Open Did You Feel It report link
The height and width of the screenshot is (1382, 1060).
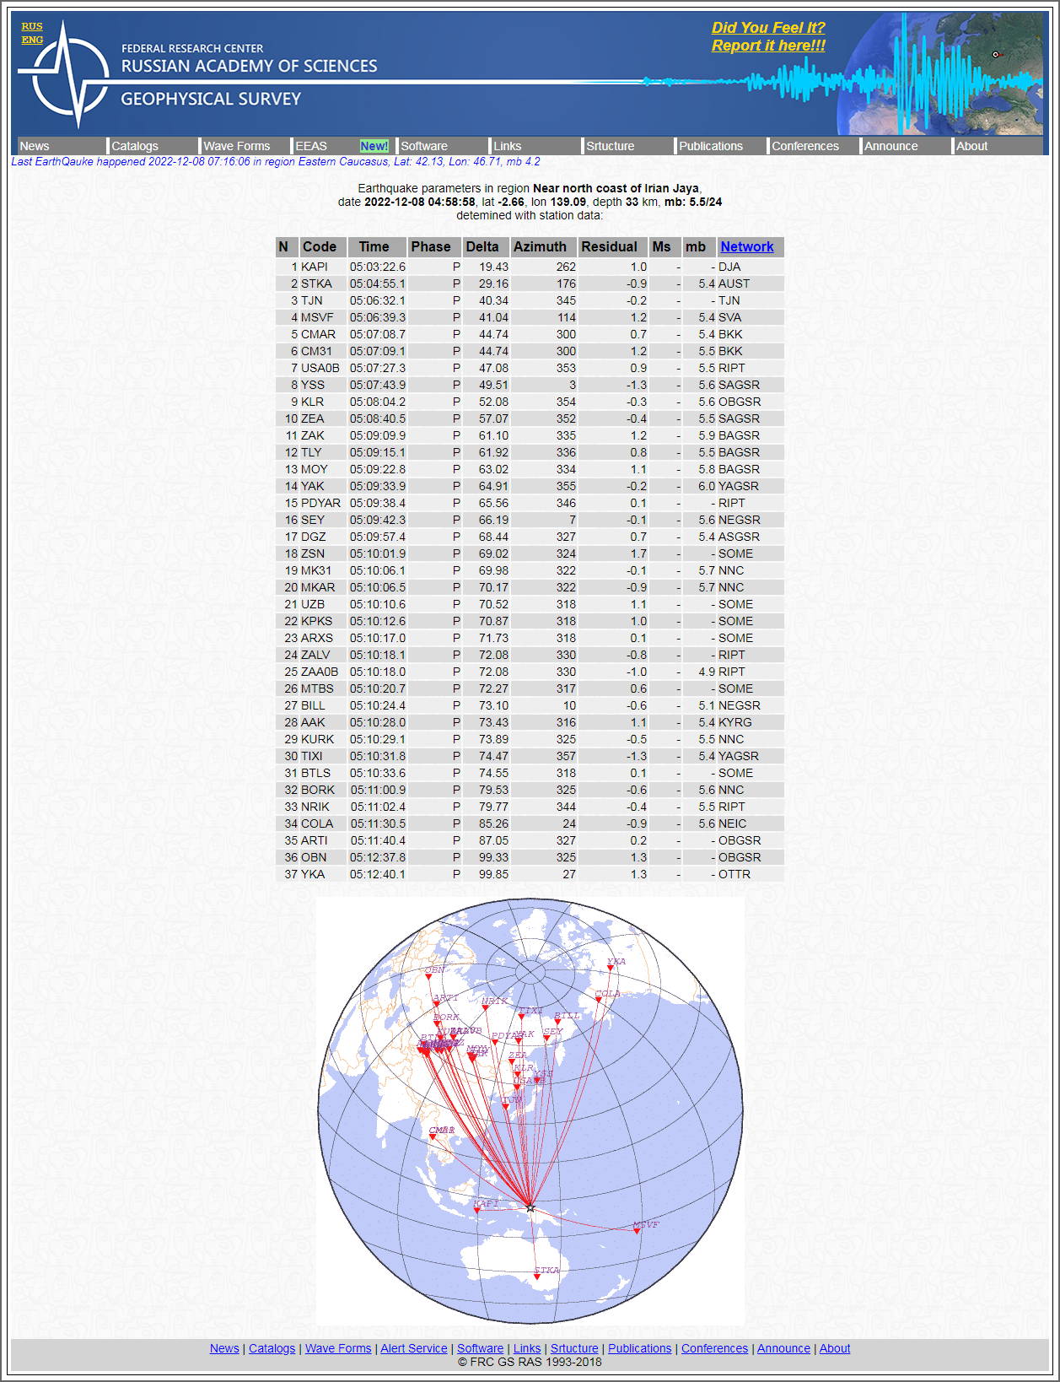pyautogui.click(x=768, y=36)
